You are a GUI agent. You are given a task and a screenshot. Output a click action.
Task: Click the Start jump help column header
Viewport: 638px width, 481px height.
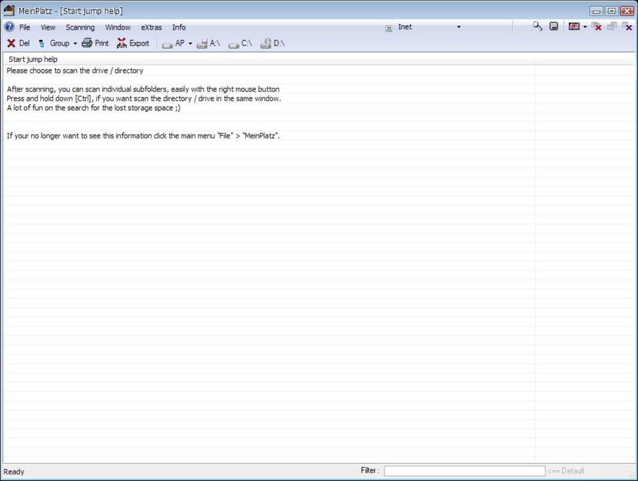(x=269, y=59)
